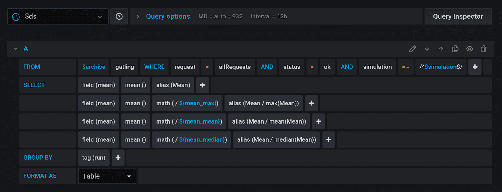Click the SELECT row label

click(48, 85)
